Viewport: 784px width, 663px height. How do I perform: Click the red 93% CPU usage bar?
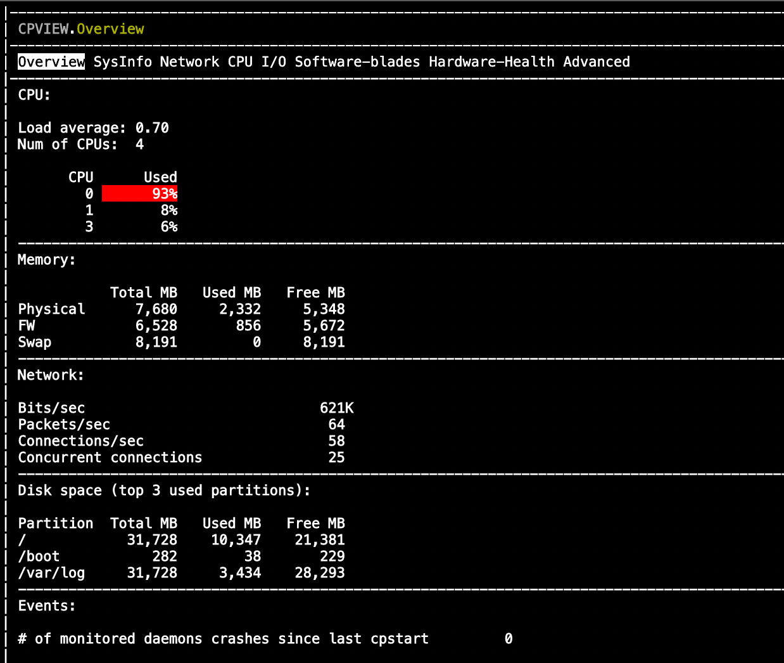tap(140, 193)
